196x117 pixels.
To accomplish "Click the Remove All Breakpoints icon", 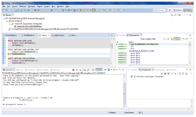I will [x=165, y=74].
